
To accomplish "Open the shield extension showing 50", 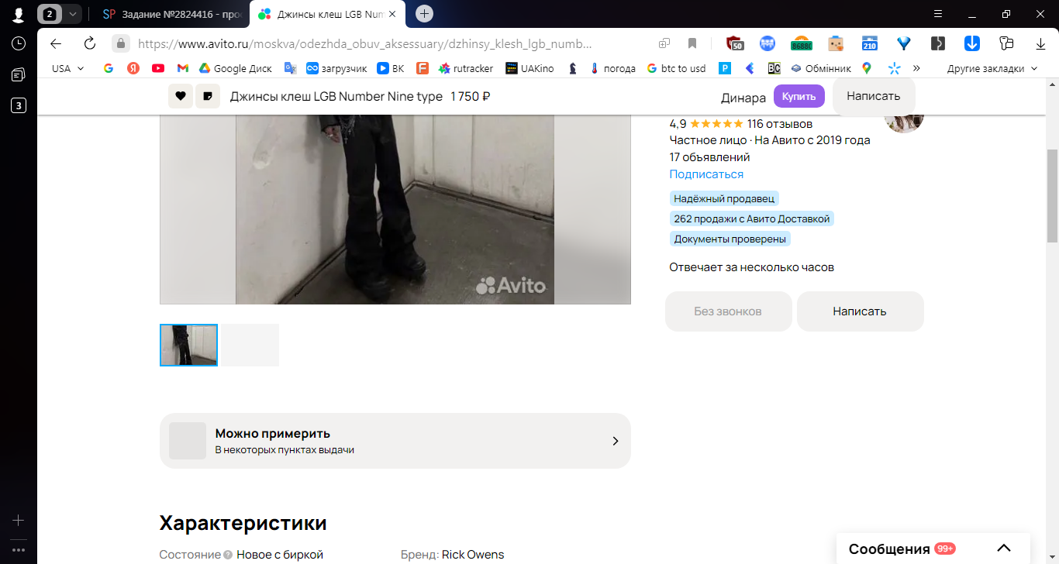I will click(735, 43).
